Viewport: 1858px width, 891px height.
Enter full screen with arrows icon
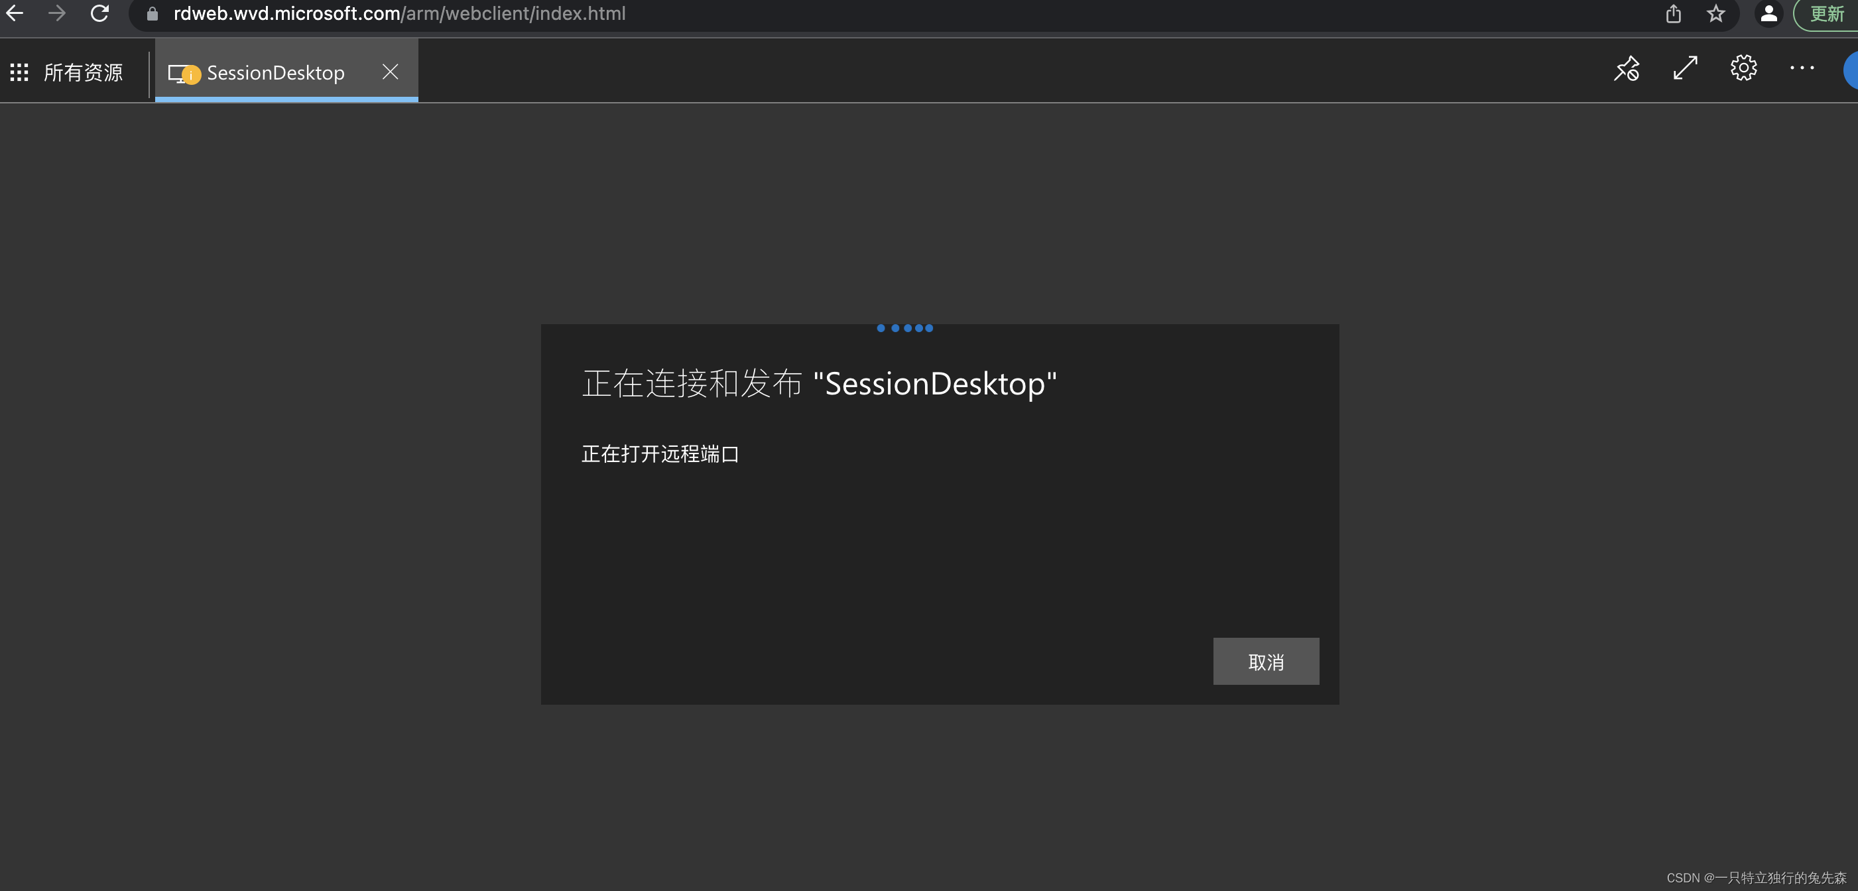point(1685,68)
